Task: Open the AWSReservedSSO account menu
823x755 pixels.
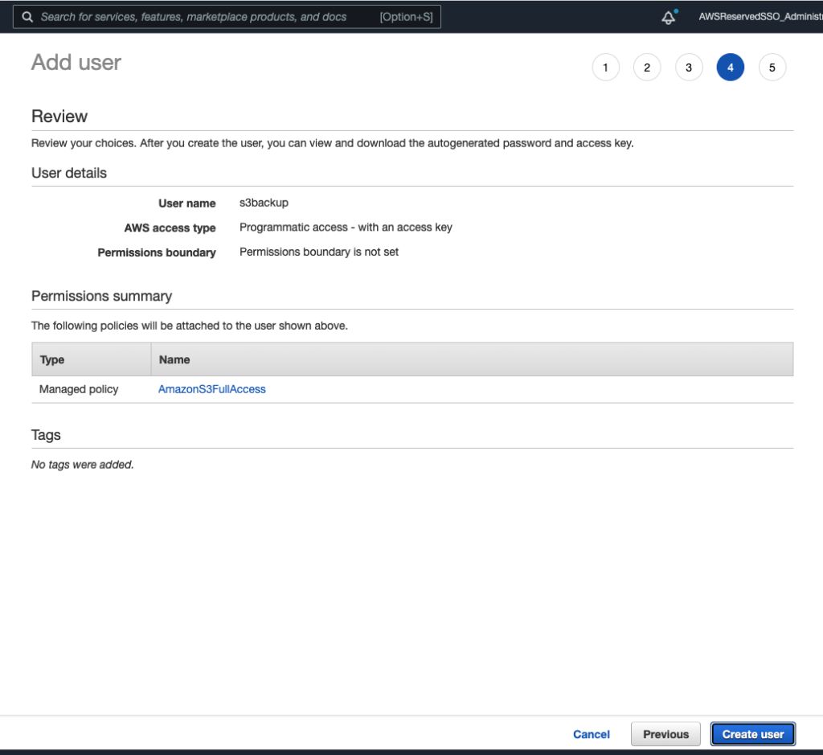Action: coord(760,17)
